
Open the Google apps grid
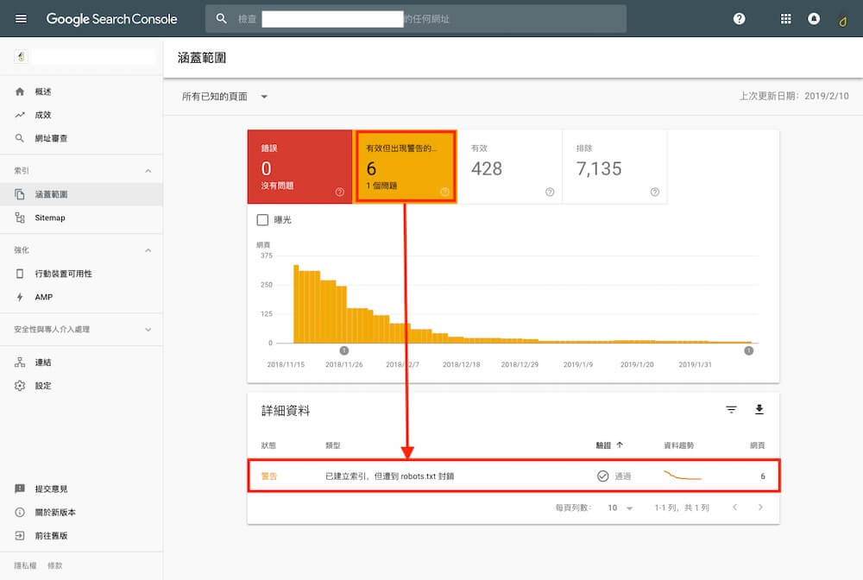[785, 19]
